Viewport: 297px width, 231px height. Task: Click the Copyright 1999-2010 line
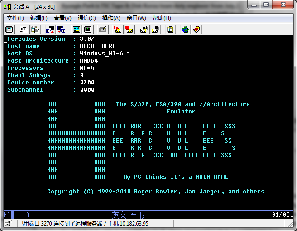coord(156,192)
